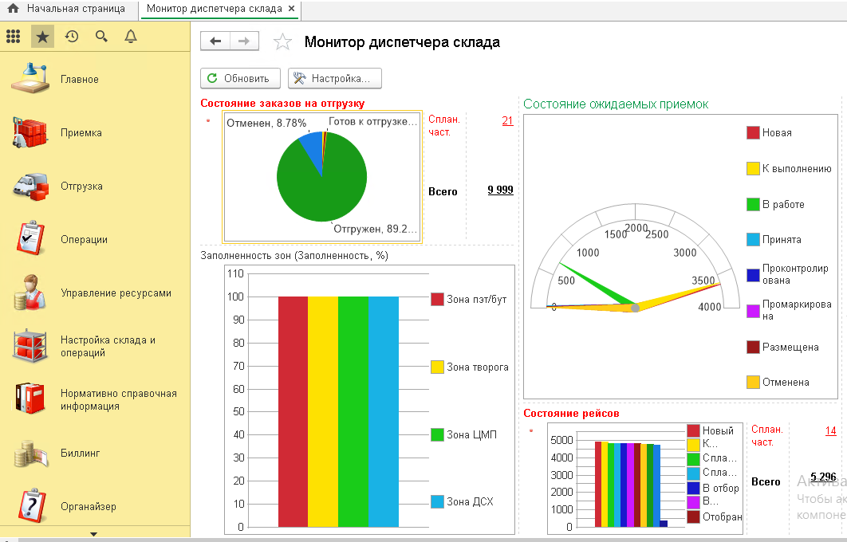
Task: Open the sections menu grid icon
Action: (x=13, y=36)
